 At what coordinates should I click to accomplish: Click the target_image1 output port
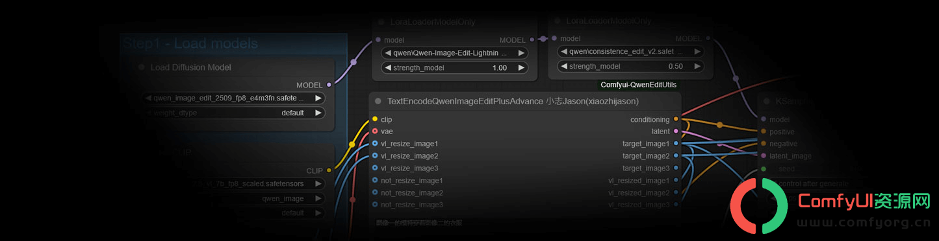click(x=676, y=143)
